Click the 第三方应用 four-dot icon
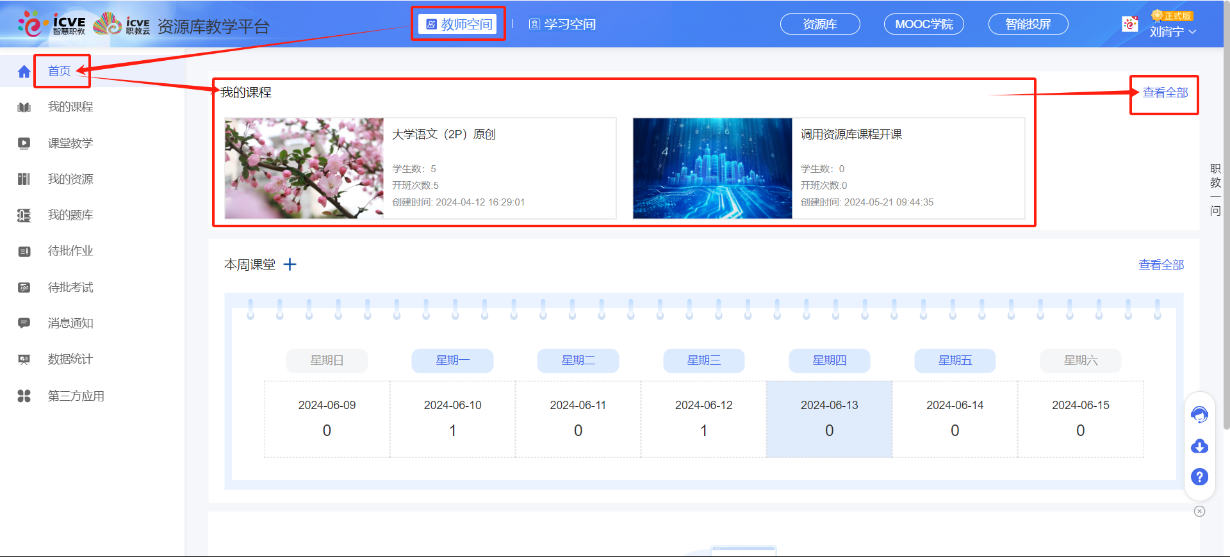1230x557 pixels. 24,396
